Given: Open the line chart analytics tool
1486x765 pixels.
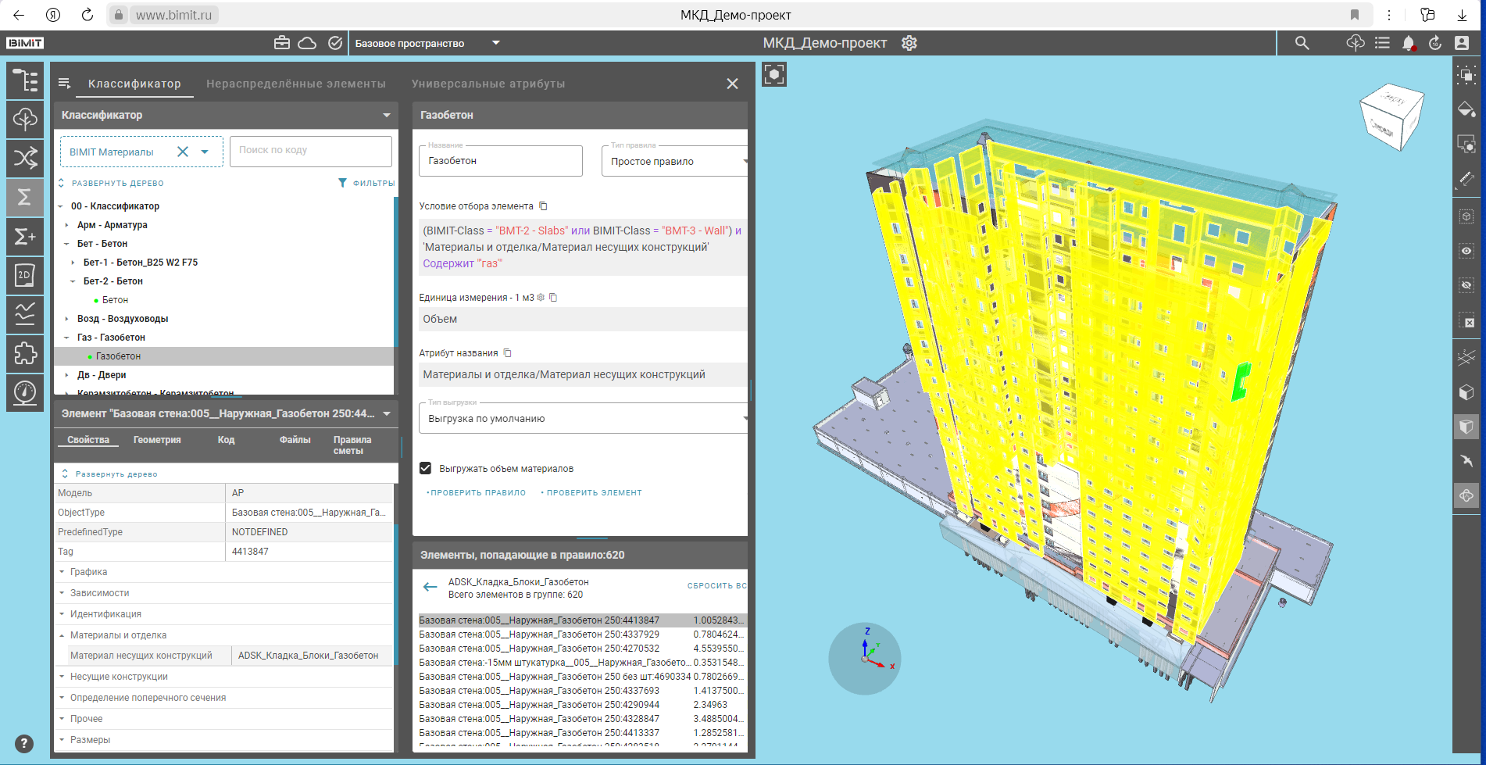Looking at the screenshot, I should 25,314.
